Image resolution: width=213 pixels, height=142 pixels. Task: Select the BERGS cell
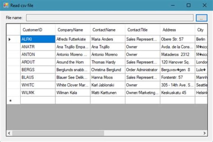pyautogui.click(x=38, y=70)
